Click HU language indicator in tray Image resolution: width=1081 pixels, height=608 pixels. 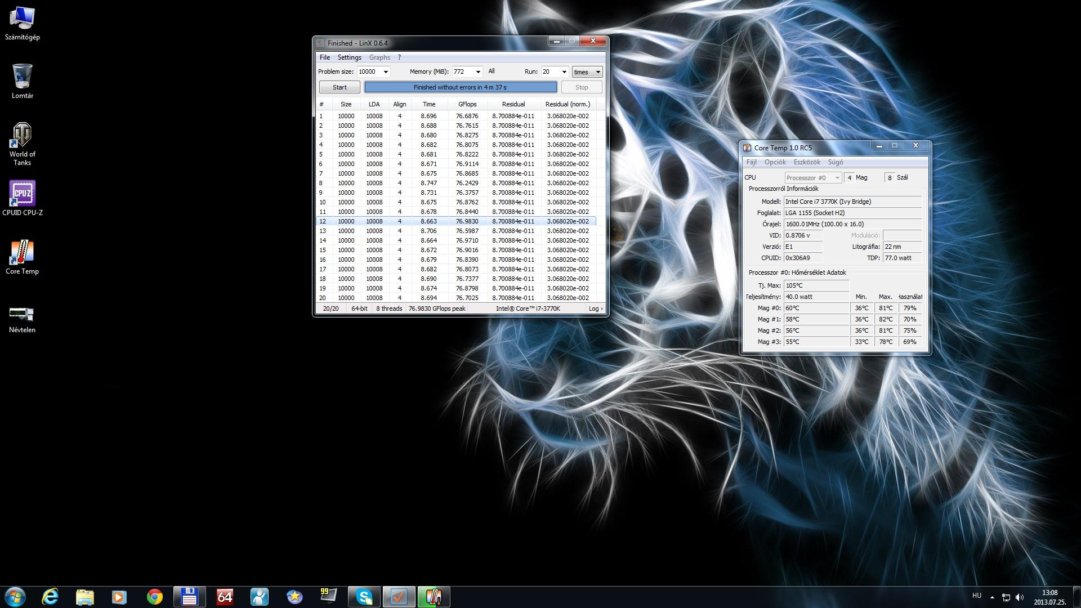point(977,596)
